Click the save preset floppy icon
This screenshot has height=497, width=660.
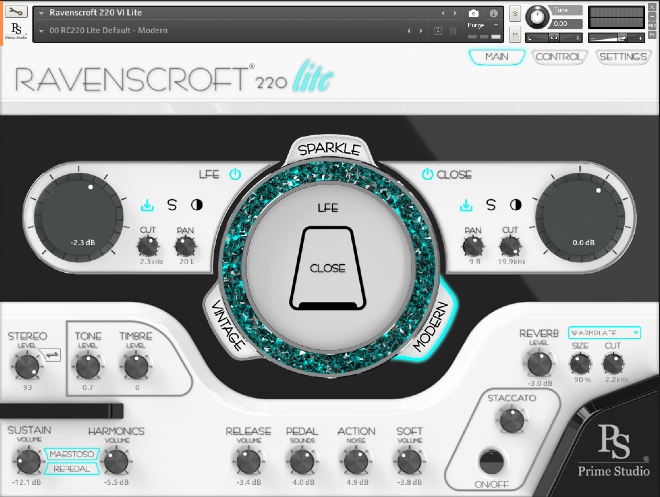(438, 31)
